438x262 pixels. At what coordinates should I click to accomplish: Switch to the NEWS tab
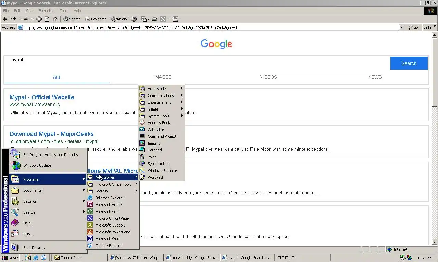[x=375, y=77]
